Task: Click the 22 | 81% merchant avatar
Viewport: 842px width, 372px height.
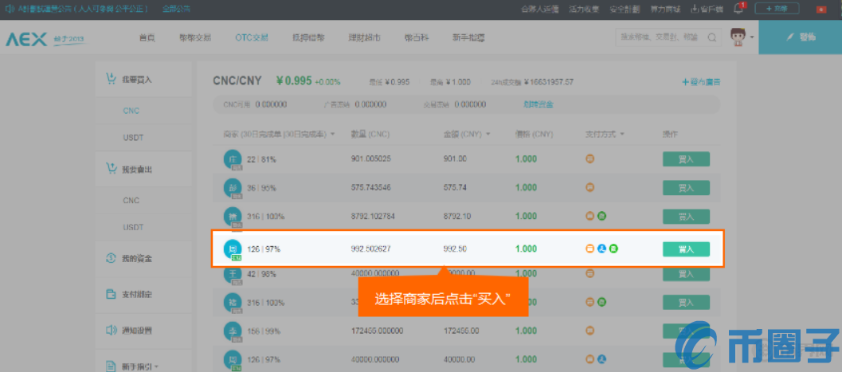Action: [232, 159]
